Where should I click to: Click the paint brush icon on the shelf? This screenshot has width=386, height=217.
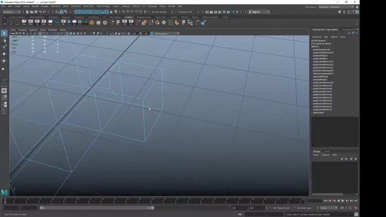click(x=203, y=23)
